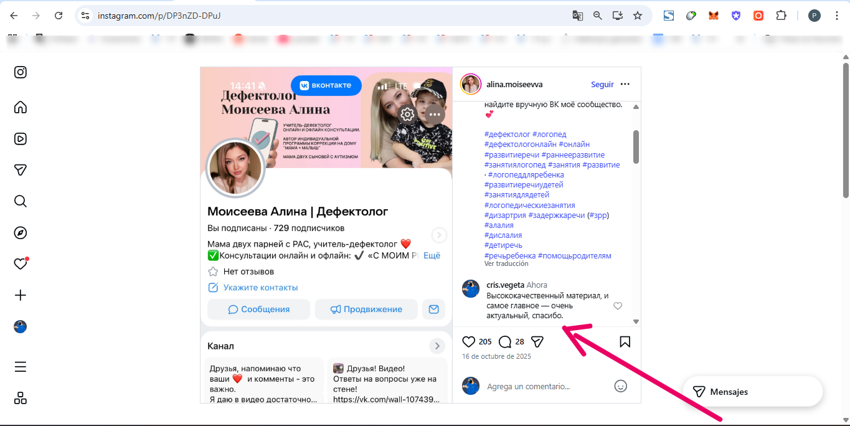Share post via paper-plane icon
Viewport: 850px width, 426px height.
(x=537, y=341)
